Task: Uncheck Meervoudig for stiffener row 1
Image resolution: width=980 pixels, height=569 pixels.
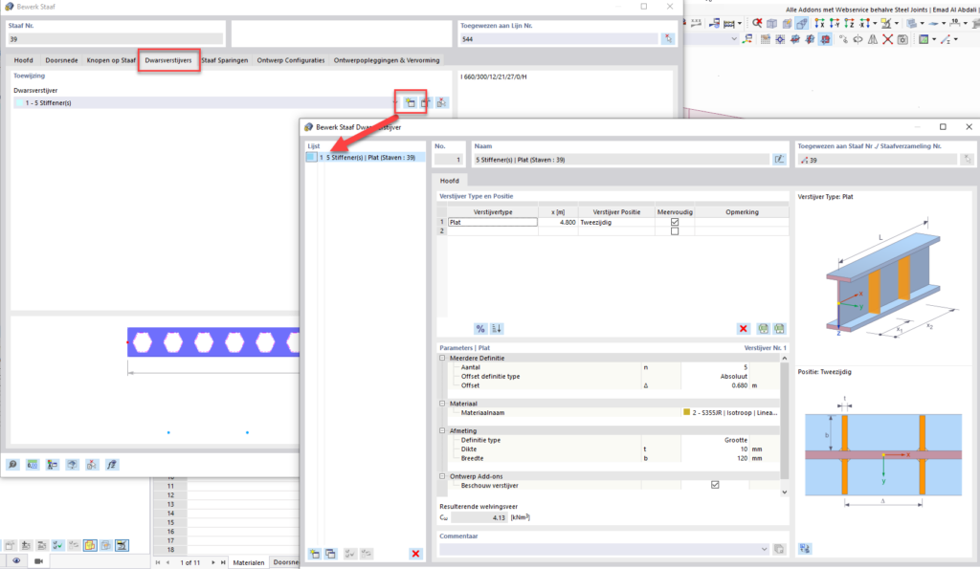Action: tap(676, 222)
